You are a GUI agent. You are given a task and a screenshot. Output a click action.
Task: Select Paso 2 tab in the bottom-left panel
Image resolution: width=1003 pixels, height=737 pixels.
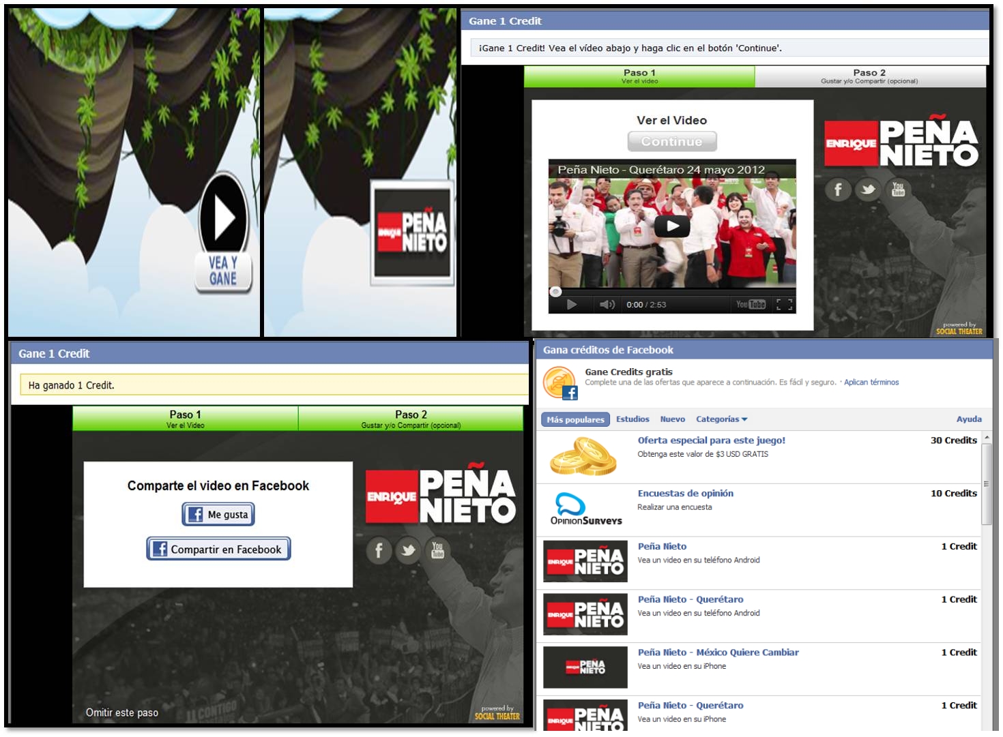click(411, 419)
